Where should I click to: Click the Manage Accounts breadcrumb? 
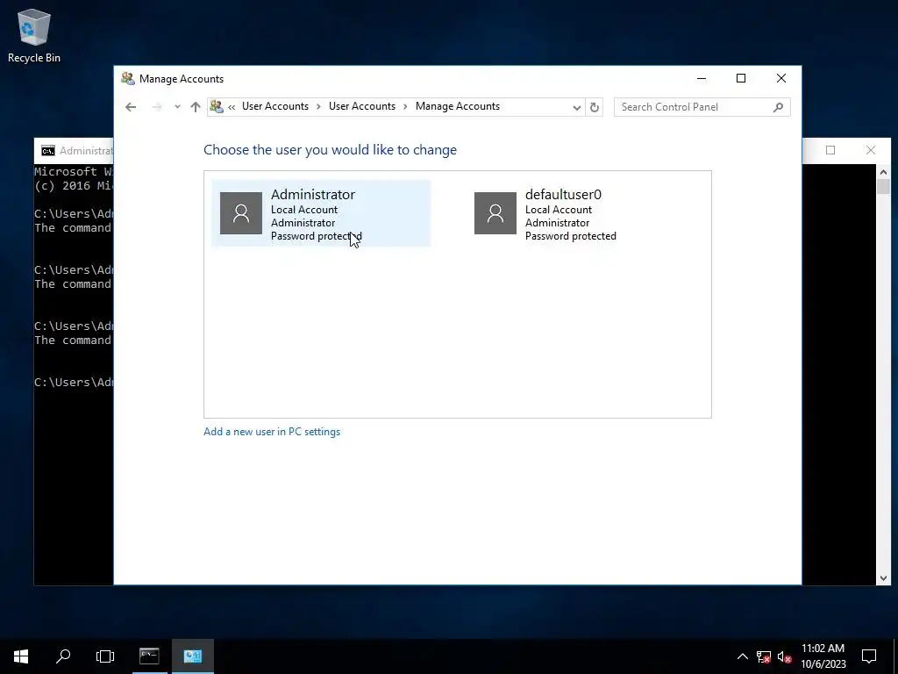(458, 106)
